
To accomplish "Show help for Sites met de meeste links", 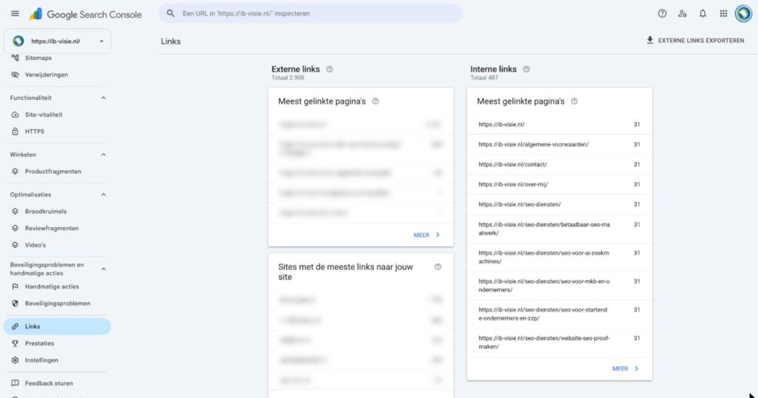I will 438,267.
